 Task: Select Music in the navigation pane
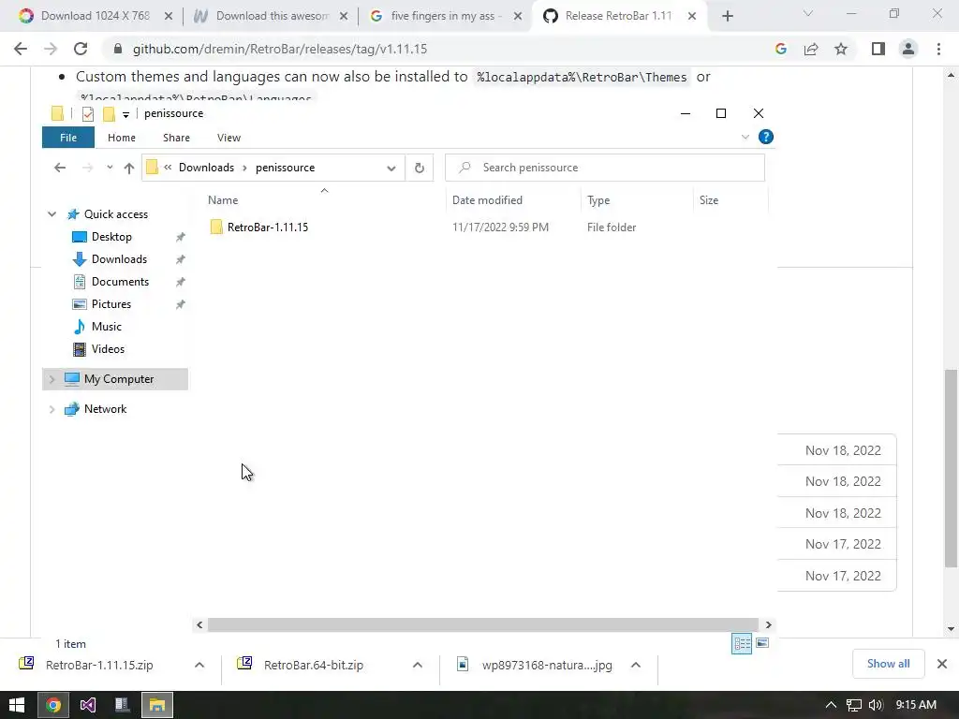coord(107,327)
